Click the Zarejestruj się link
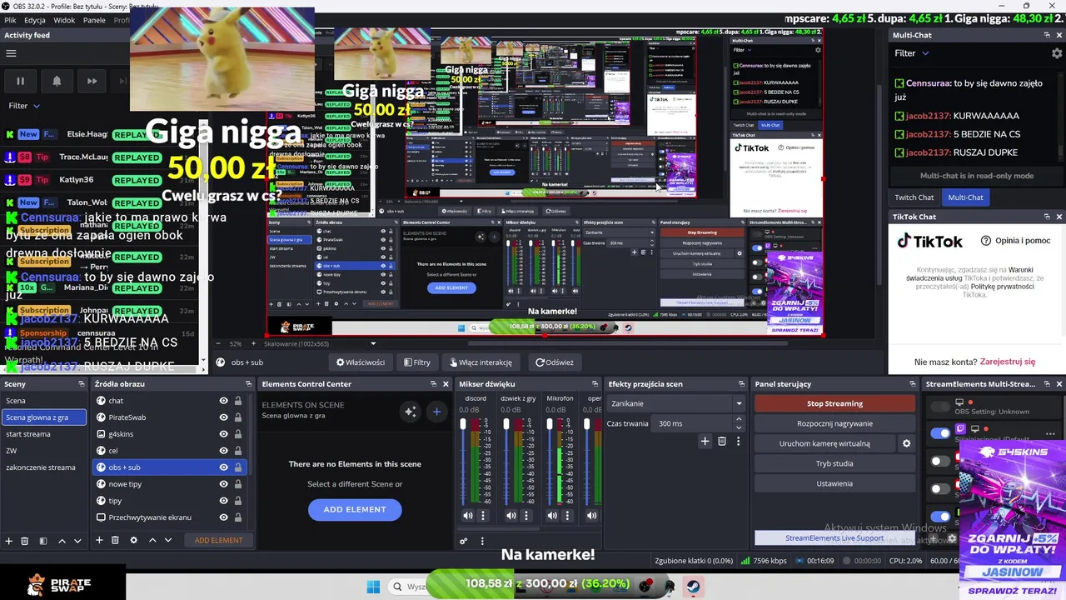 click(x=1008, y=362)
